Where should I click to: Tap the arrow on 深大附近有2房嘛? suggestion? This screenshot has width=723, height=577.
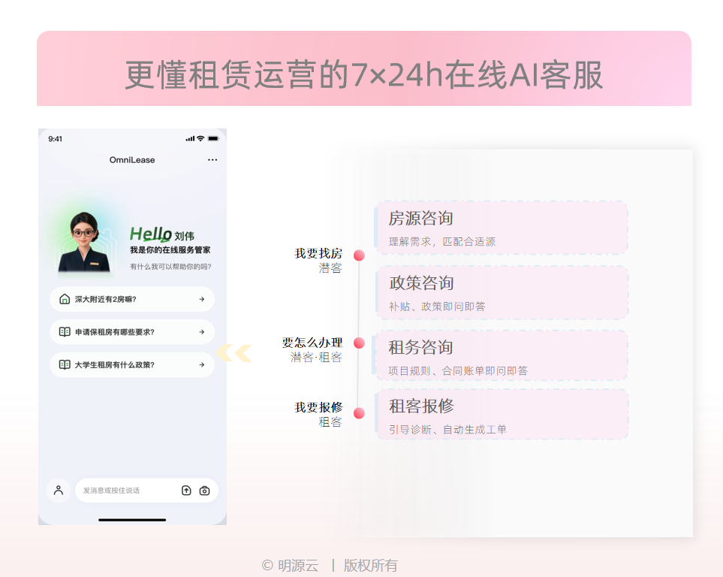click(x=202, y=299)
